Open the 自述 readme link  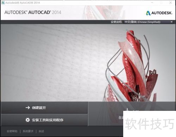(41, 131)
